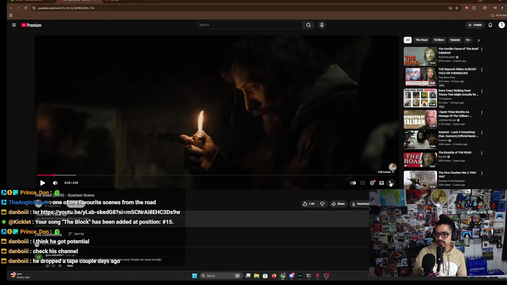Click the magnifier search button
The height and width of the screenshot is (285, 507).
click(308, 25)
